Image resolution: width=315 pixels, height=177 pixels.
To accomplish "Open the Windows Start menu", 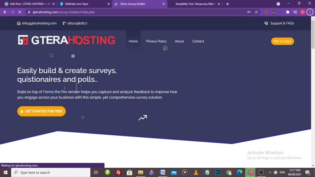I will coord(6,172).
